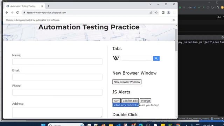Click the Git push arrow in PyCharm
Image resolution: width=224 pixels, height=126 pixels.
point(203,7)
